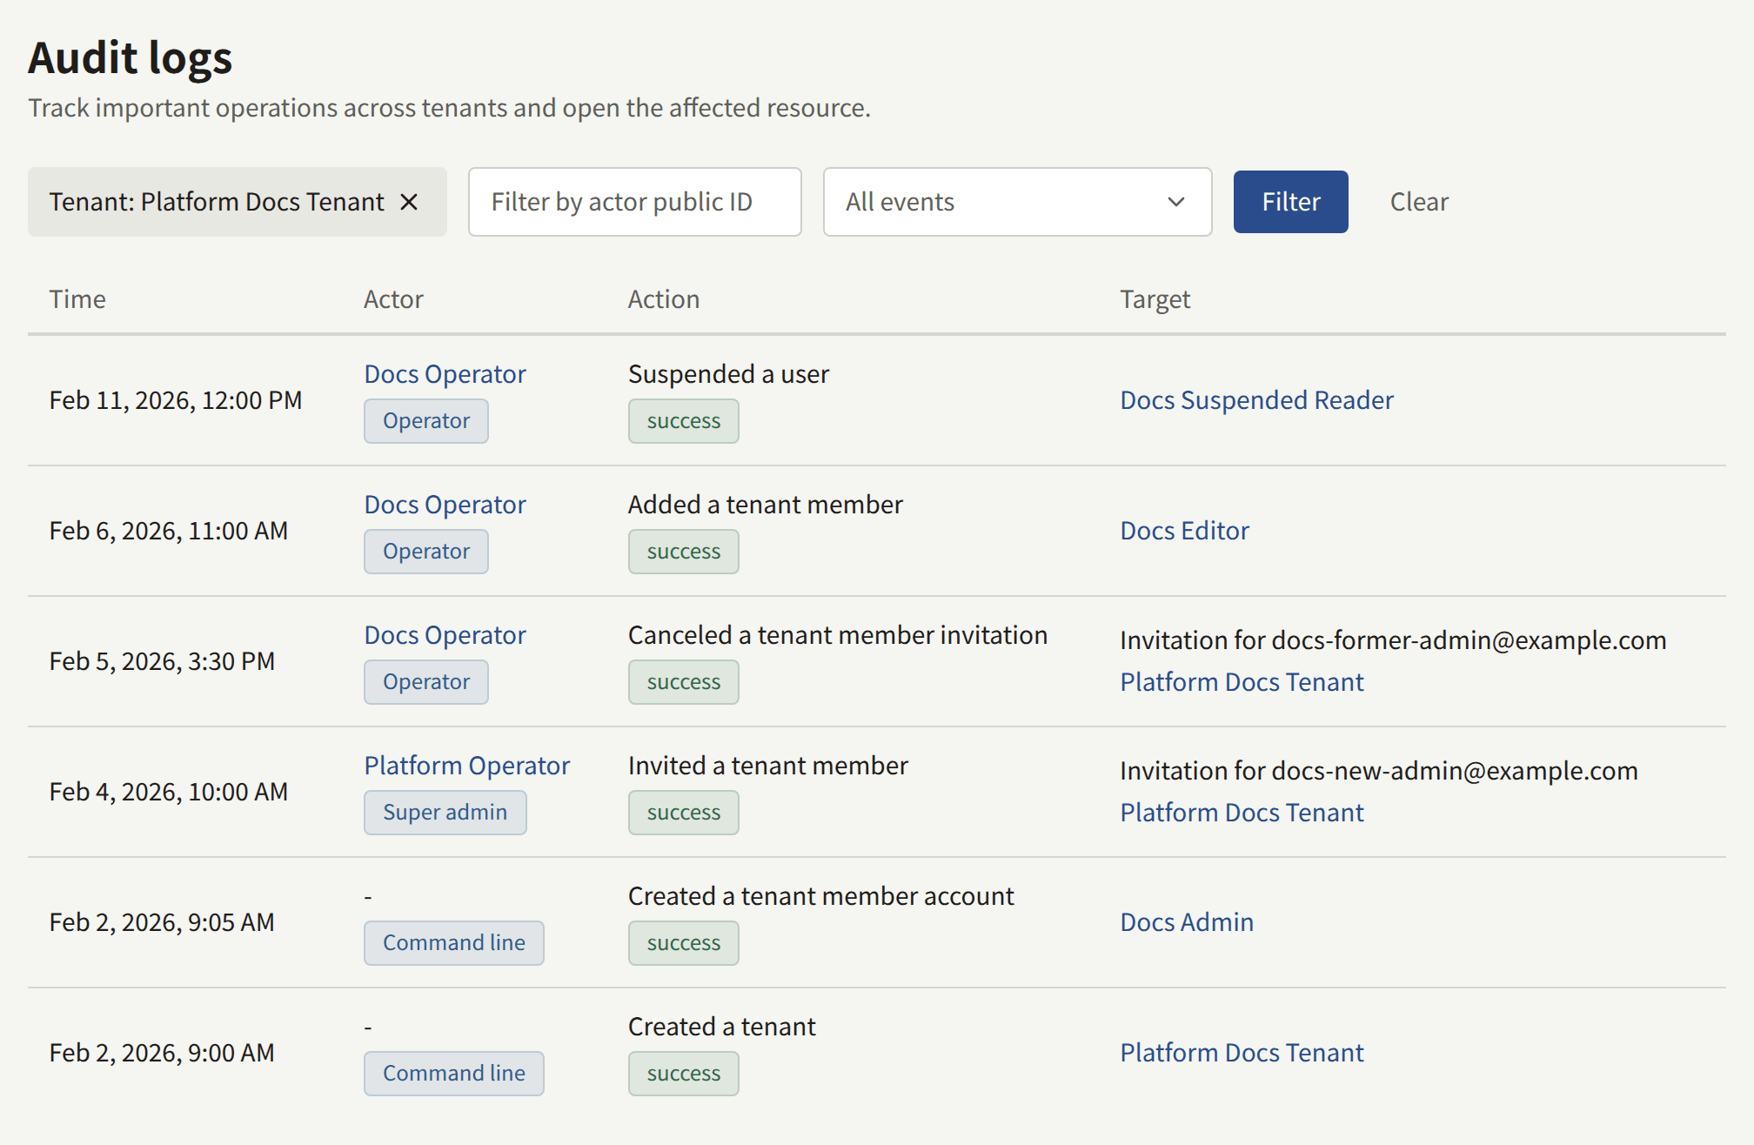
Task: Click the Command line badge at 9:05 AM
Action: pos(454,943)
